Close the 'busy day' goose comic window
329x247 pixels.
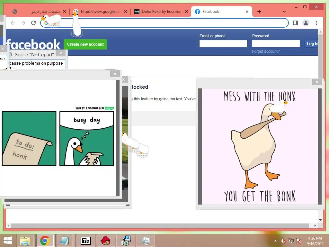point(115,74)
